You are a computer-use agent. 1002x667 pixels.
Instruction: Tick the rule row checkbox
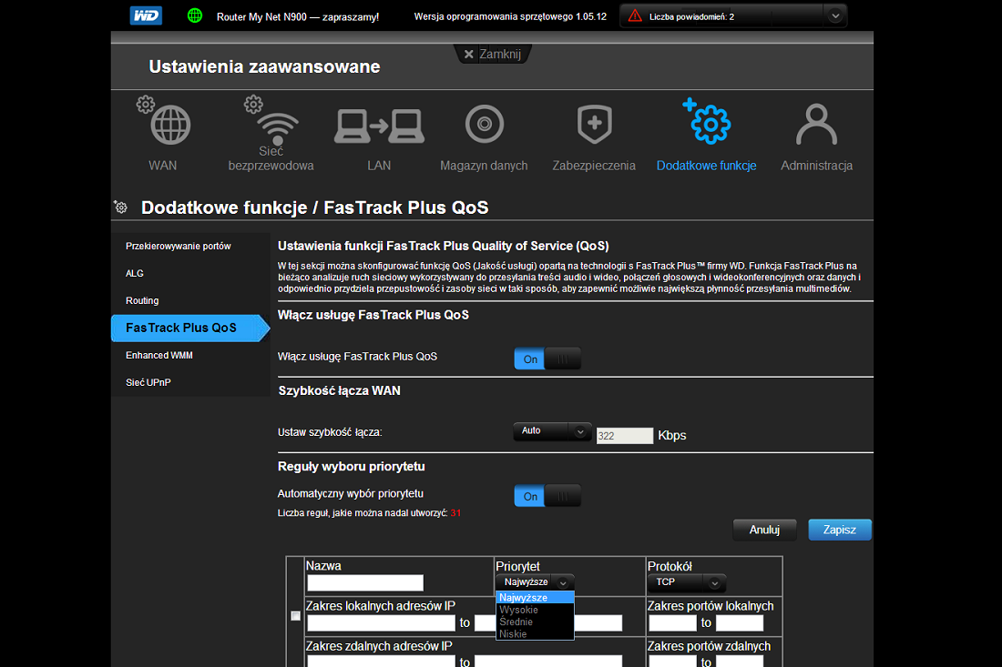[295, 616]
